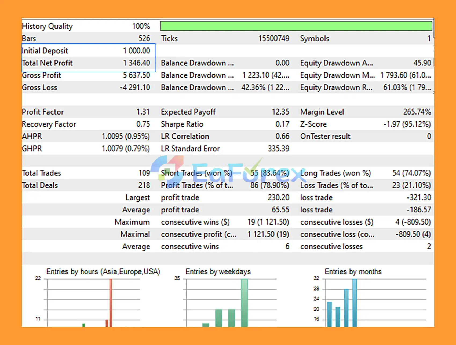Click Gross Loss value -4 291.10

click(135, 87)
